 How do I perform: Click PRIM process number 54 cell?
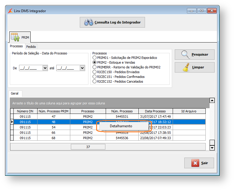[x=54, y=127]
